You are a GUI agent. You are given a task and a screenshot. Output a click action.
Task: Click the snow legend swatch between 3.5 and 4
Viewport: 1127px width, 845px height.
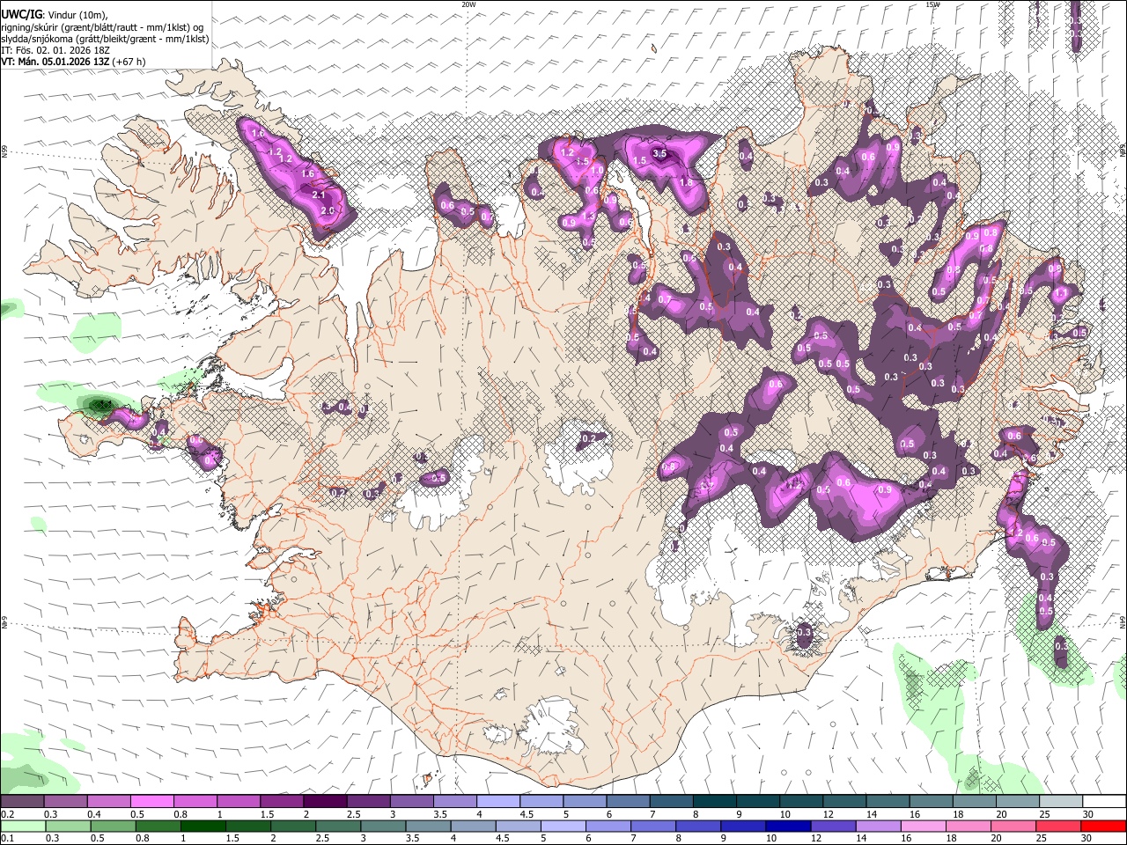453,801
